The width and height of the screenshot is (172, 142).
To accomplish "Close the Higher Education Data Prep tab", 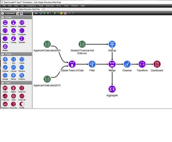I will 42,9.
